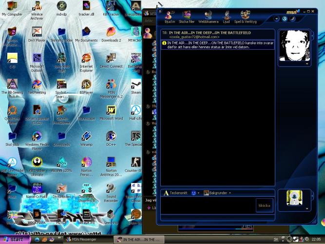Image resolution: width=325 pixels, height=244 pixels.
Task: Launch Winamp from the desktop
Action: [86, 139]
